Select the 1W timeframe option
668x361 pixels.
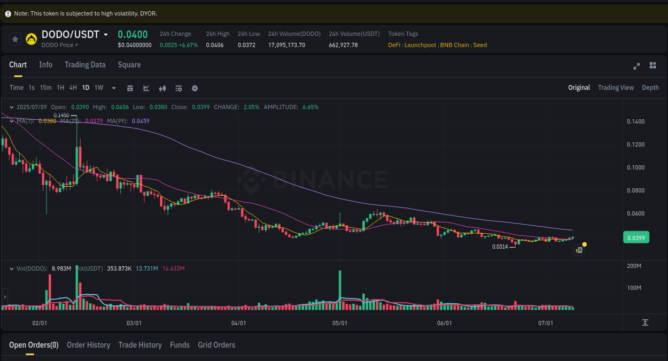(x=98, y=88)
